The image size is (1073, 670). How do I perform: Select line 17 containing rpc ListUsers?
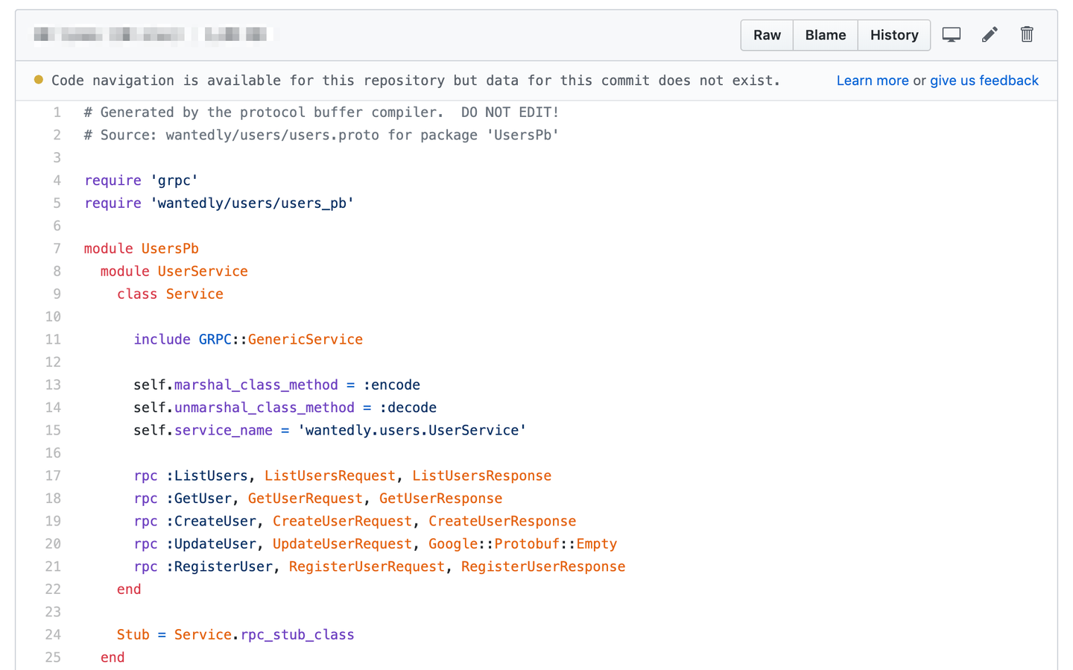coord(53,476)
